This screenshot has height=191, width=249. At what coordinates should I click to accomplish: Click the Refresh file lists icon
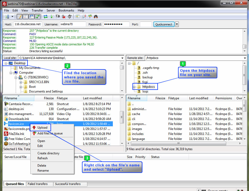tap(46, 16)
